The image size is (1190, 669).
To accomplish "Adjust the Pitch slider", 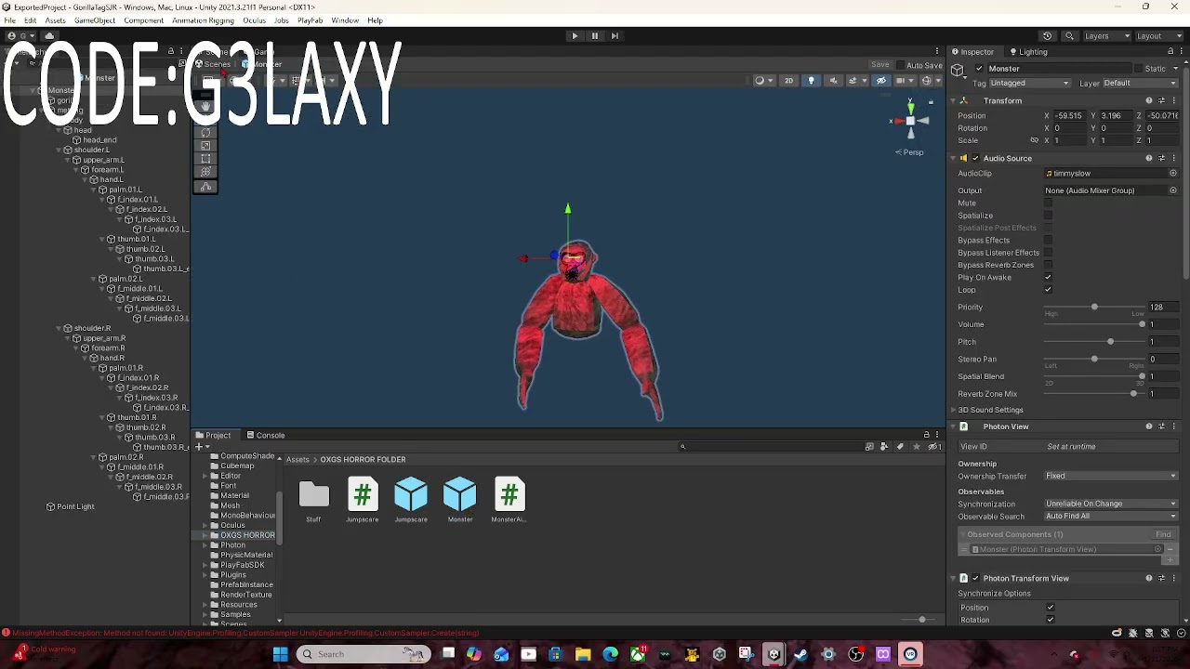I will click(1094, 342).
